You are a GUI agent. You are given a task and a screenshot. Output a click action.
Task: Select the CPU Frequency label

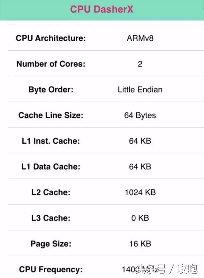(x=51, y=269)
